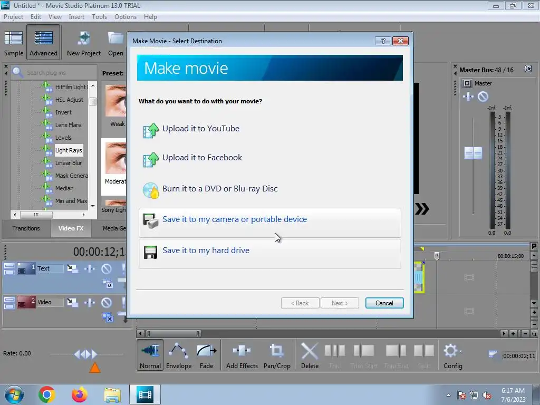
Task: Select the Envelope tool
Action: coord(179,355)
